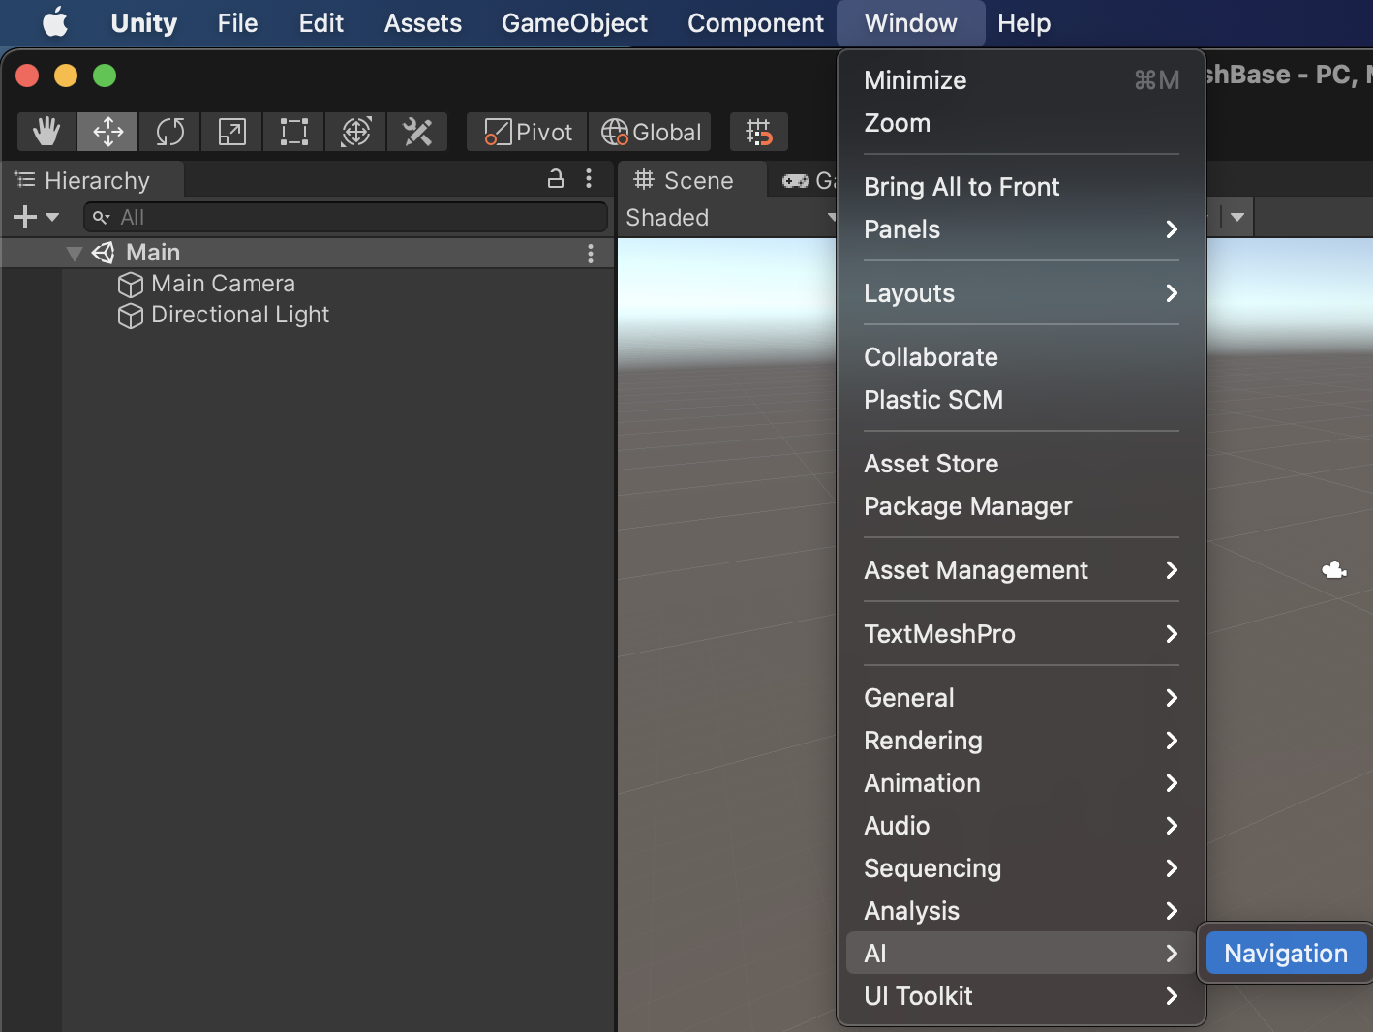
Task: Click the Unity scene icon beside Main
Action: click(x=103, y=253)
